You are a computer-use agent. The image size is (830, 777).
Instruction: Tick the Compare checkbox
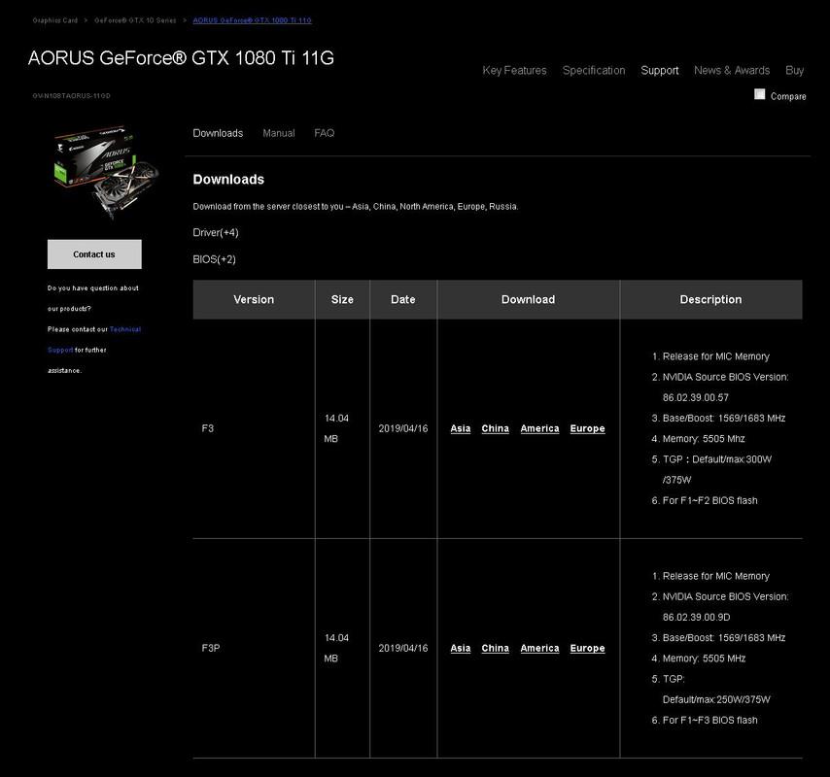click(759, 94)
